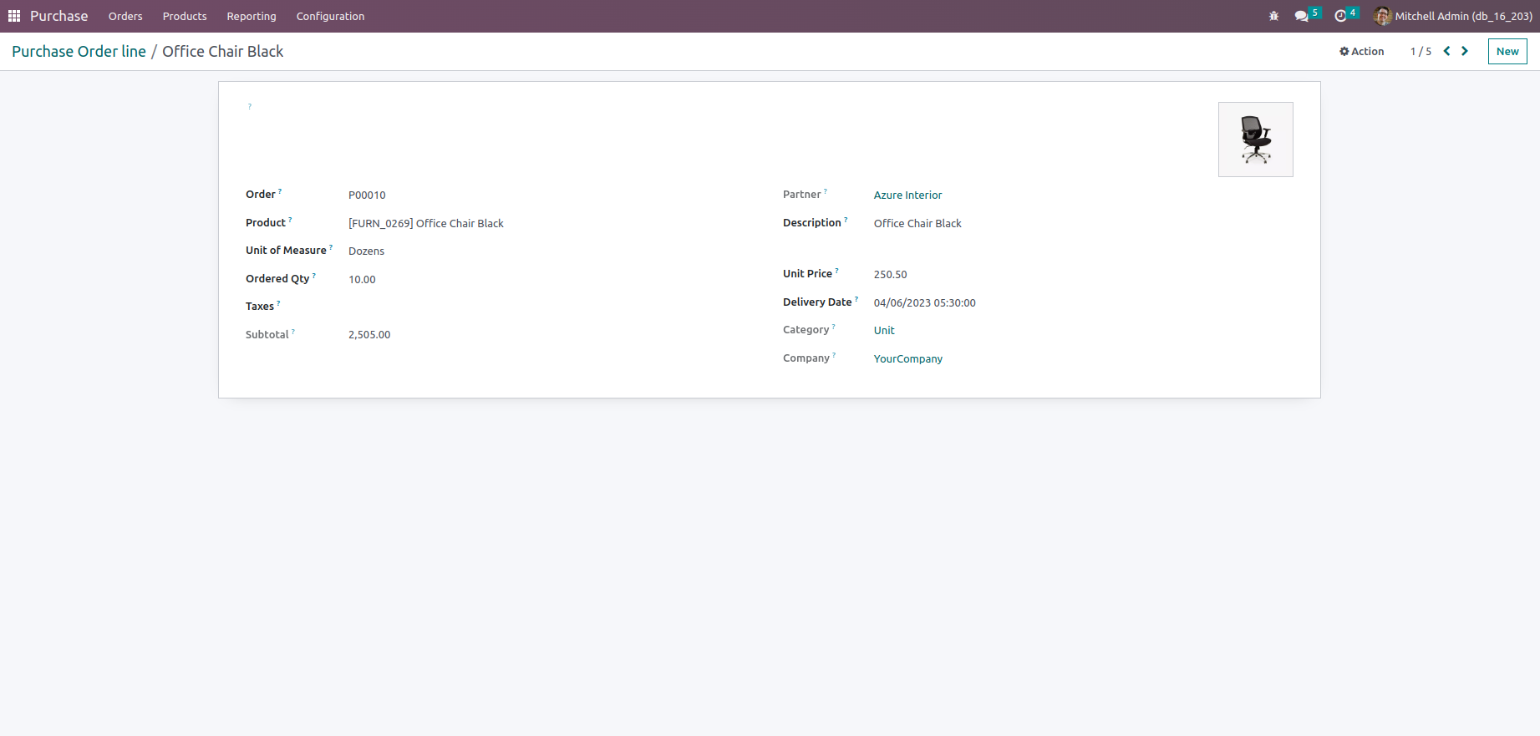
Task: Open the YourCompany company link
Action: click(x=908, y=358)
